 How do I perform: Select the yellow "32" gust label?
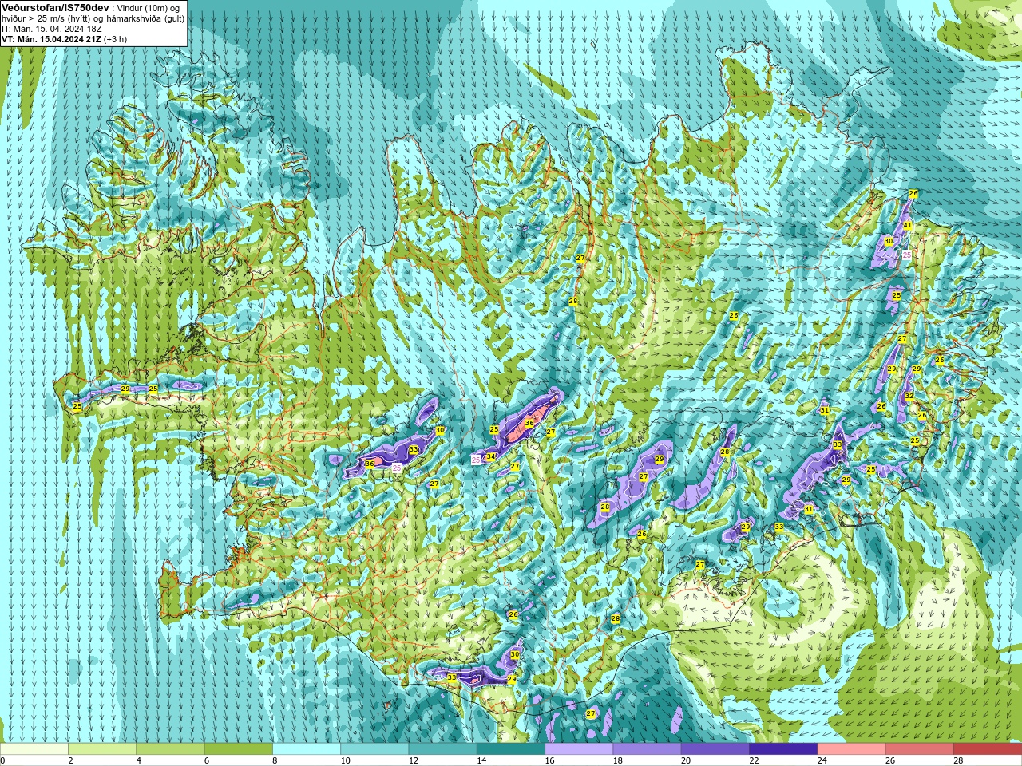[909, 396]
